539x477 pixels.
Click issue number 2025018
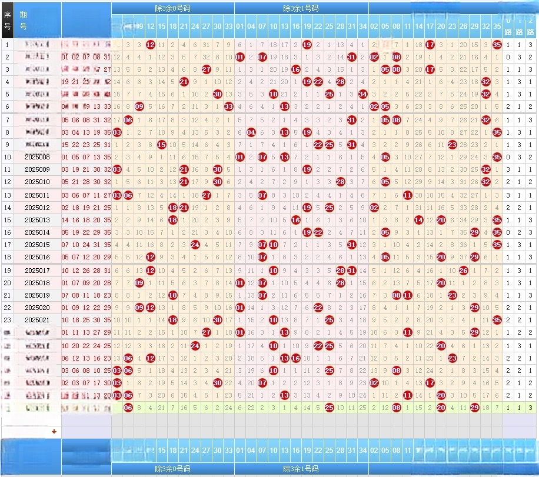point(37,283)
